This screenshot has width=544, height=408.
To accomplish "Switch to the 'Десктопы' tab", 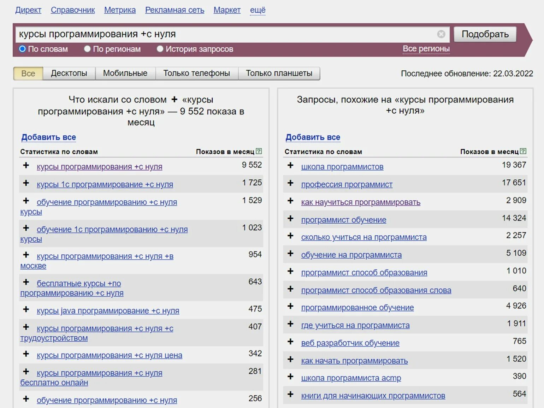I will (x=69, y=73).
